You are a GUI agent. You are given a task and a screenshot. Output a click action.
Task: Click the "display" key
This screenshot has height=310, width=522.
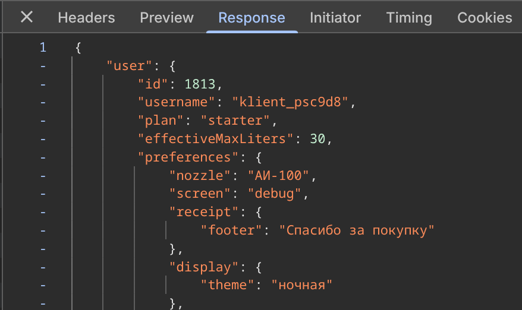204,267
